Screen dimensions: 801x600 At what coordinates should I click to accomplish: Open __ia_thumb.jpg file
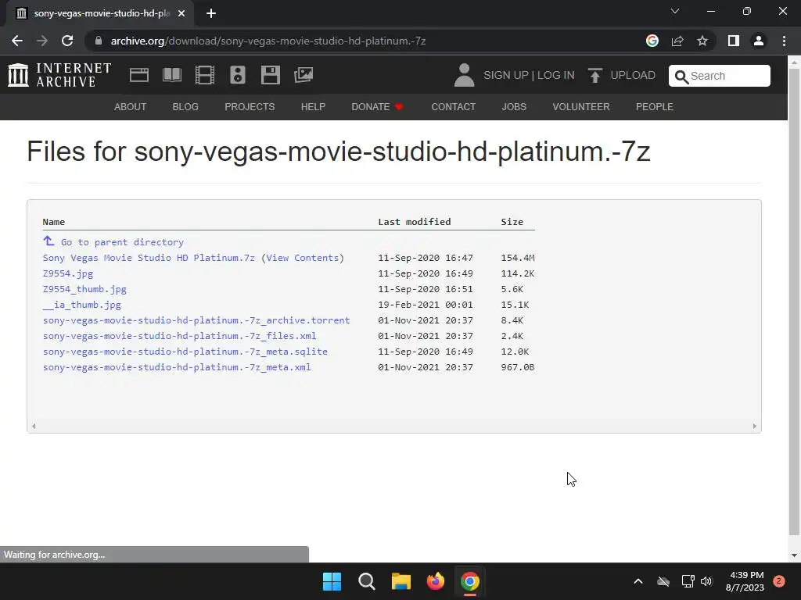(x=81, y=305)
